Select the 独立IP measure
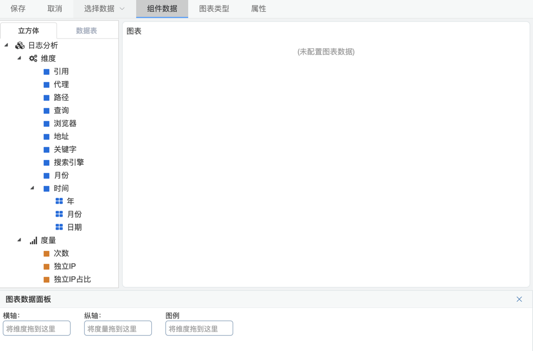Screen dimensions: 533x351 pyautogui.click(x=65, y=266)
